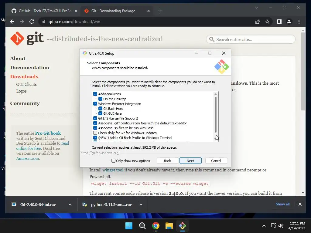Open About in the git site sidebar
The width and height of the screenshot is (311, 233).
click(x=18, y=59)
